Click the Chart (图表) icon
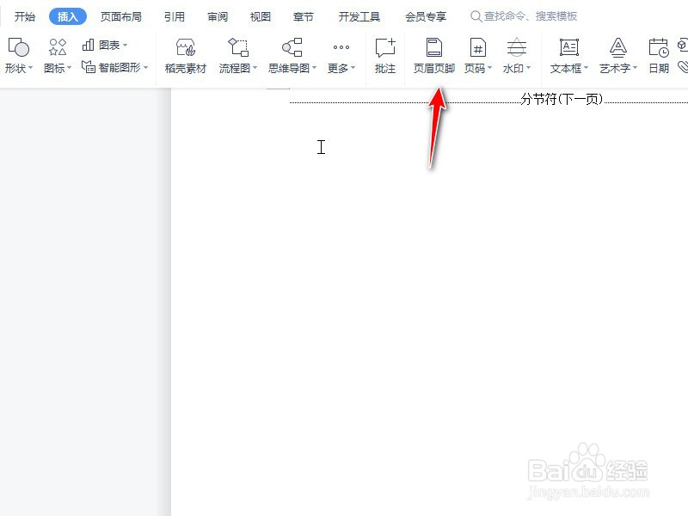The height and width of the screenshot is (516, 688). [89, 45]
